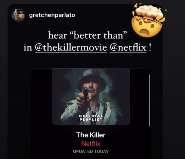Tap the exploding head emoji sticker

pyautogui.click(x=149, y=20)
